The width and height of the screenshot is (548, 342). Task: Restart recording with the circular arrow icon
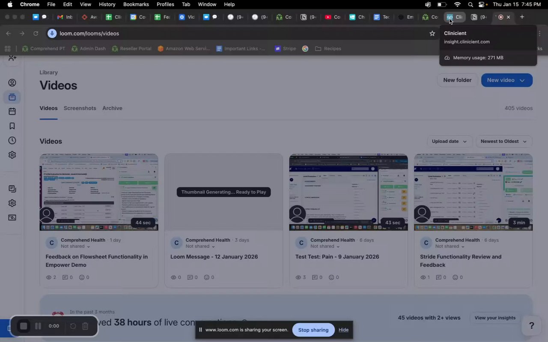73,326
